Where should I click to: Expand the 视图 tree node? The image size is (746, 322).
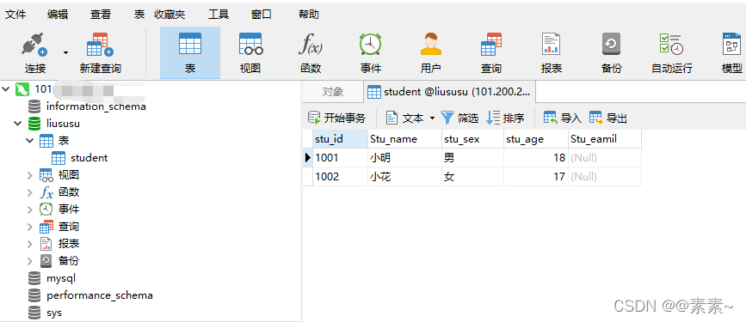tap(30, 175)
